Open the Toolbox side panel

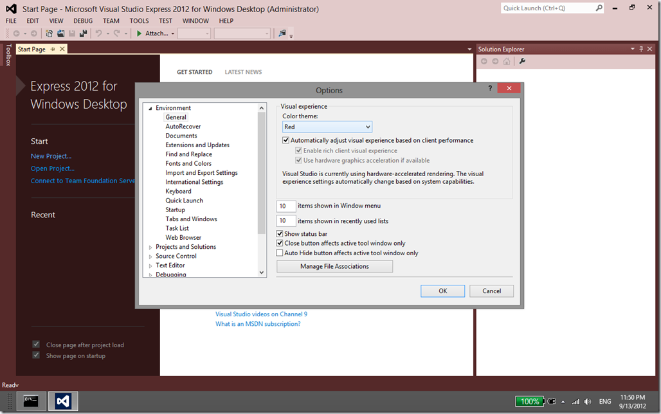(x=8, y=55)
